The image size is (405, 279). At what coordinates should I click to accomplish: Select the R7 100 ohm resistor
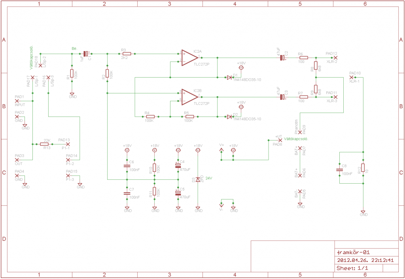(304, 97)
